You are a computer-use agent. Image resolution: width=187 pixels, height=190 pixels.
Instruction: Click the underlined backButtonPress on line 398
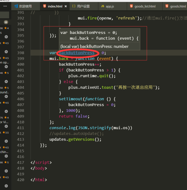coord(77,53)
